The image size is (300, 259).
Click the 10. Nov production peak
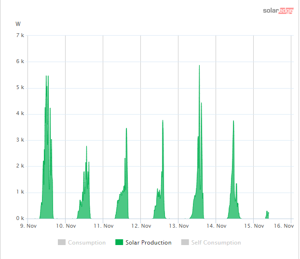tap(86, 147)
